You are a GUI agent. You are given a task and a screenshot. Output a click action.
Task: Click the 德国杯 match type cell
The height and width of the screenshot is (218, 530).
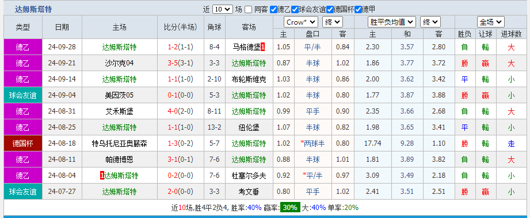tap(23, 143)
